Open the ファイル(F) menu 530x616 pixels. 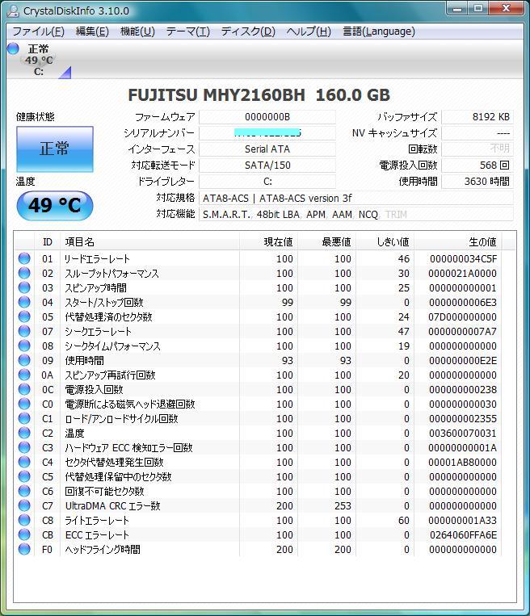38,31
